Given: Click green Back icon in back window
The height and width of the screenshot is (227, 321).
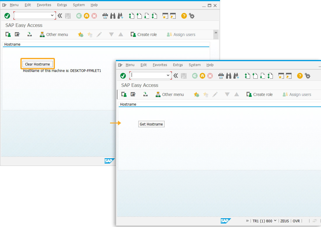Looking at the screenshot, I should (79, 16).
